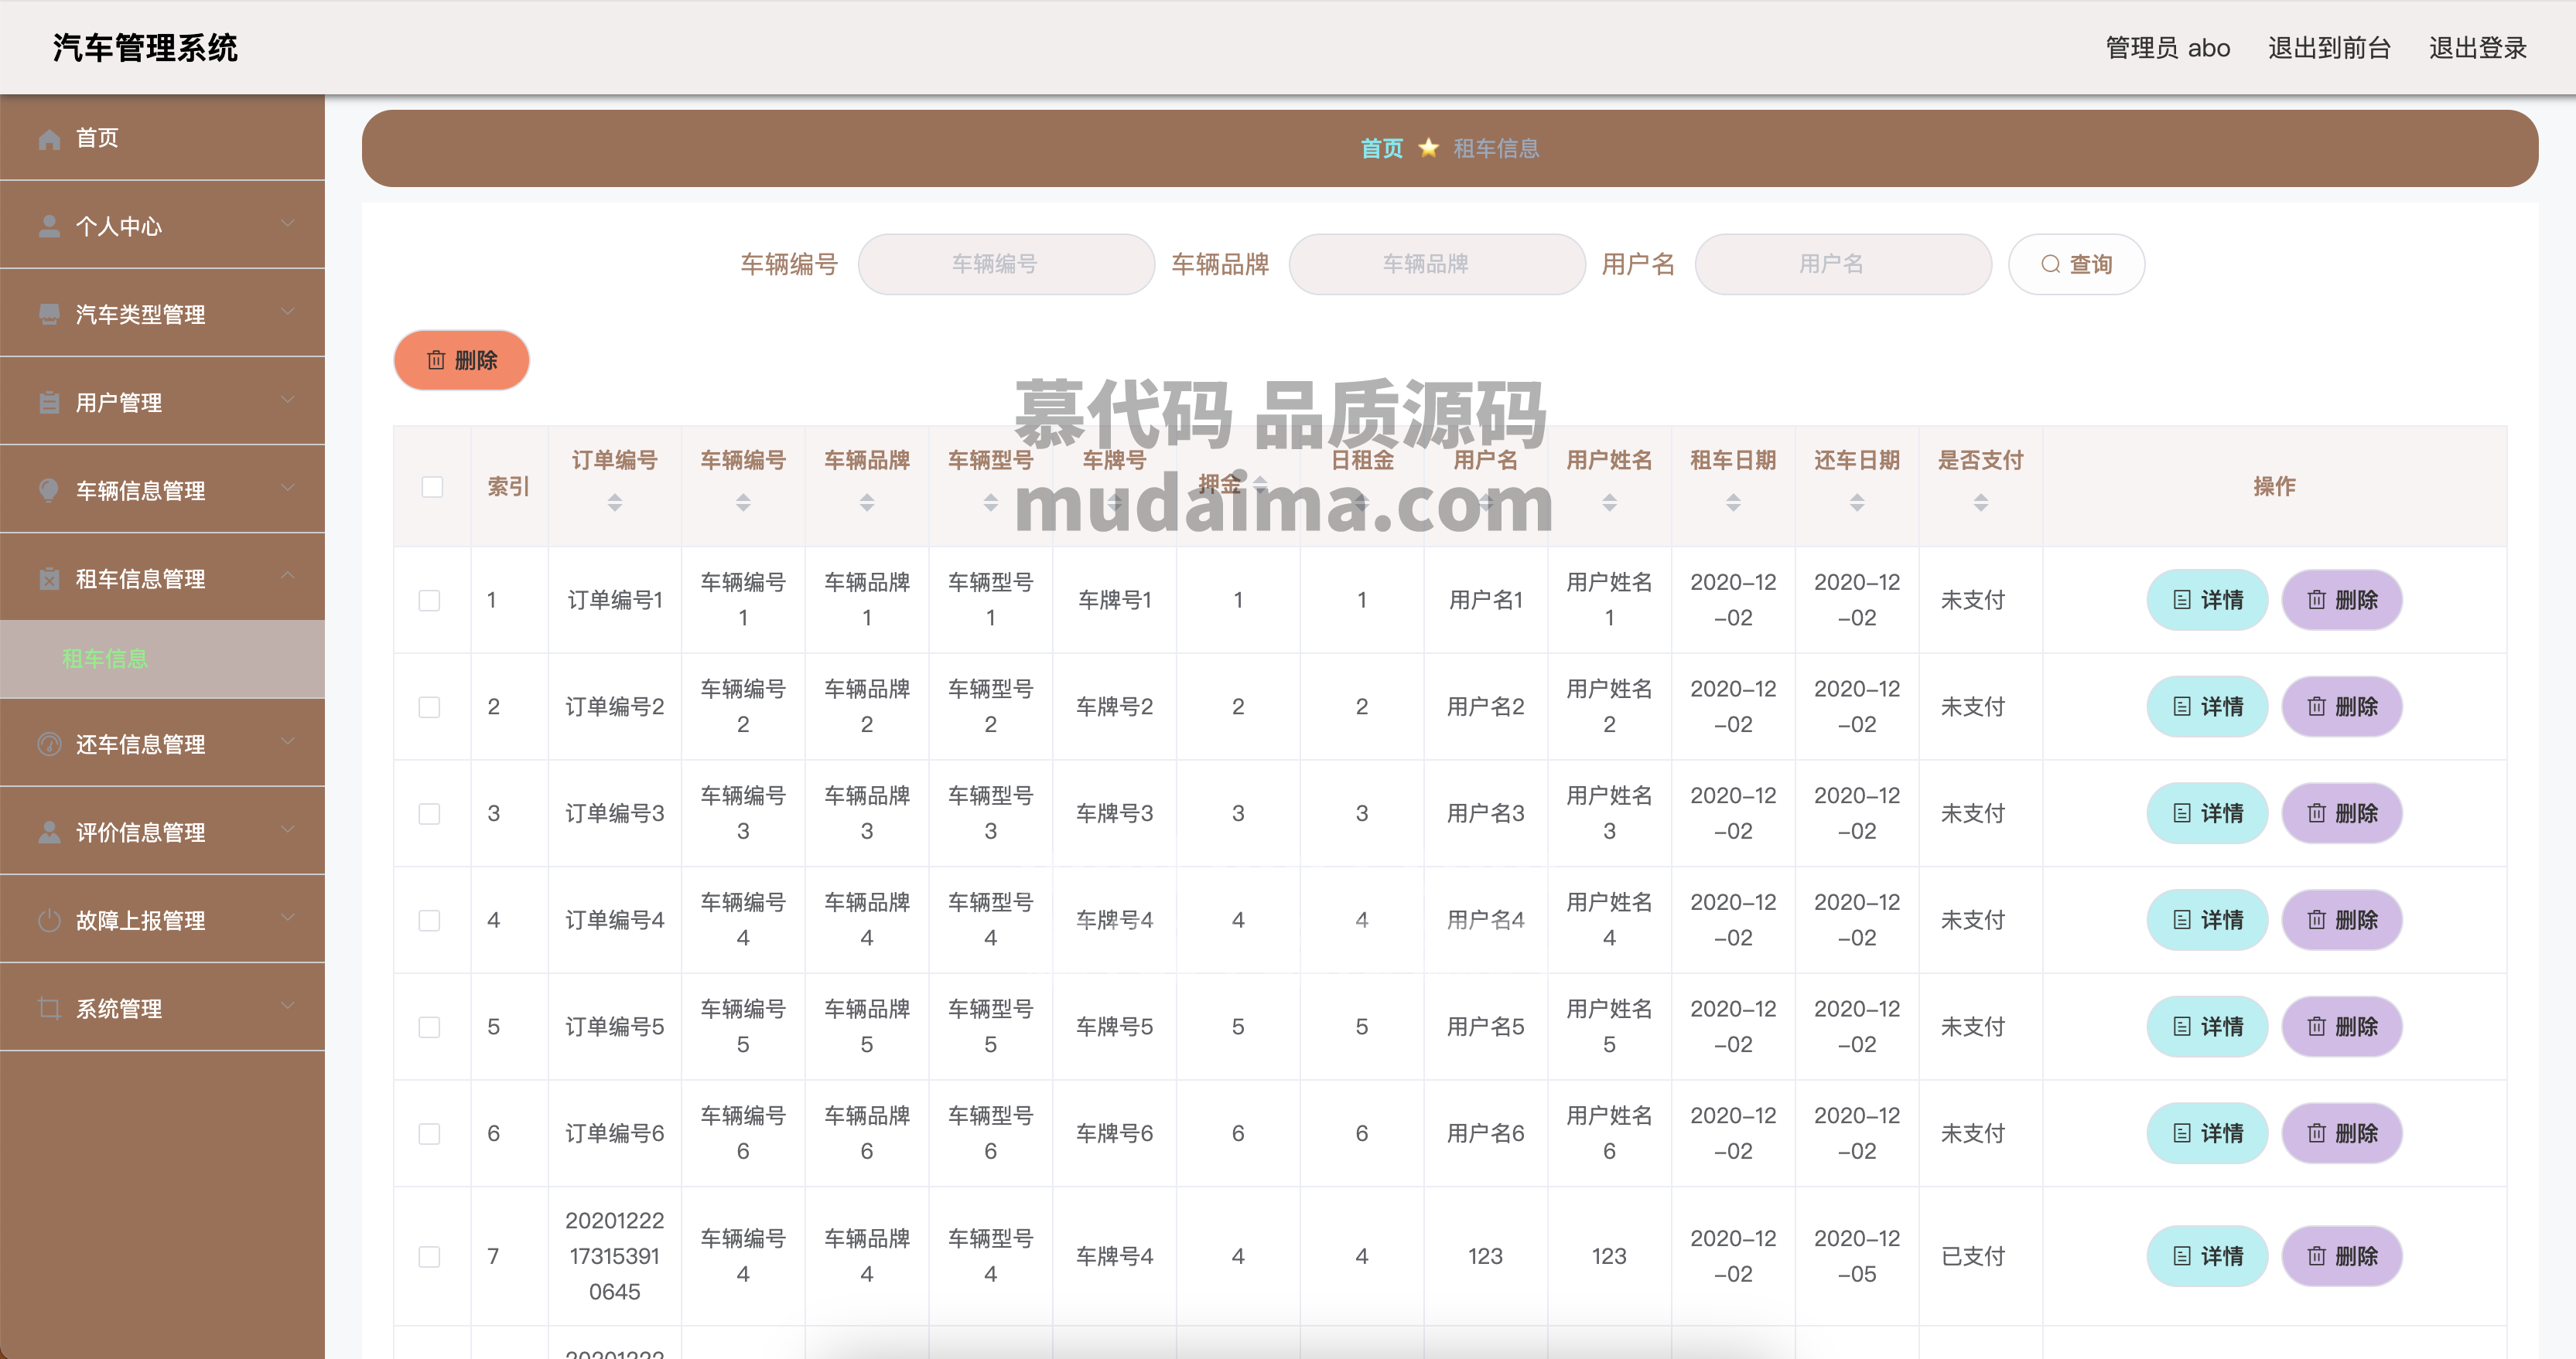
Task: Click the icon beside 汽车类型管理
Action: point(49,315)
